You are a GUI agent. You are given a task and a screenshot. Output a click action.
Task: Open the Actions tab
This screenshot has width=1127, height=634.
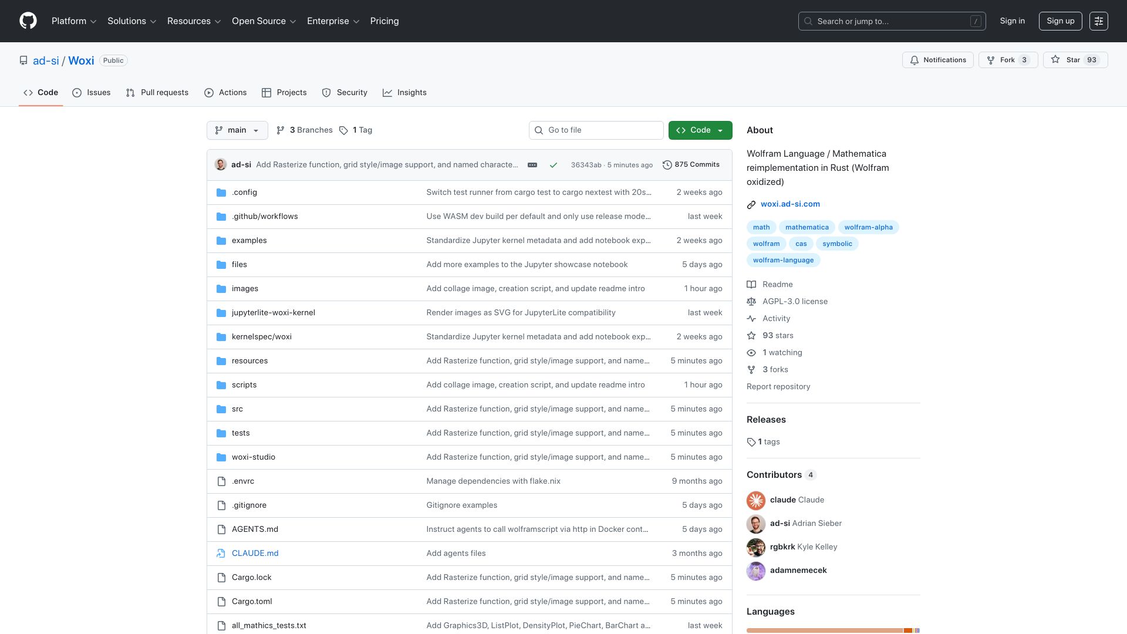pyautogui.click(x=225, y=93)
